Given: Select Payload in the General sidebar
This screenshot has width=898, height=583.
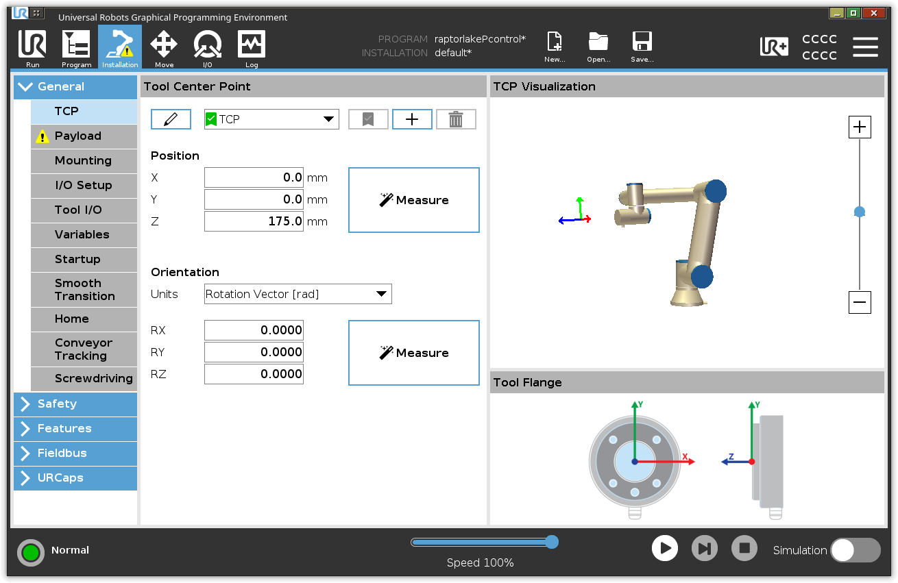Looking at the screenshot, I should click(x=84, y=136).
